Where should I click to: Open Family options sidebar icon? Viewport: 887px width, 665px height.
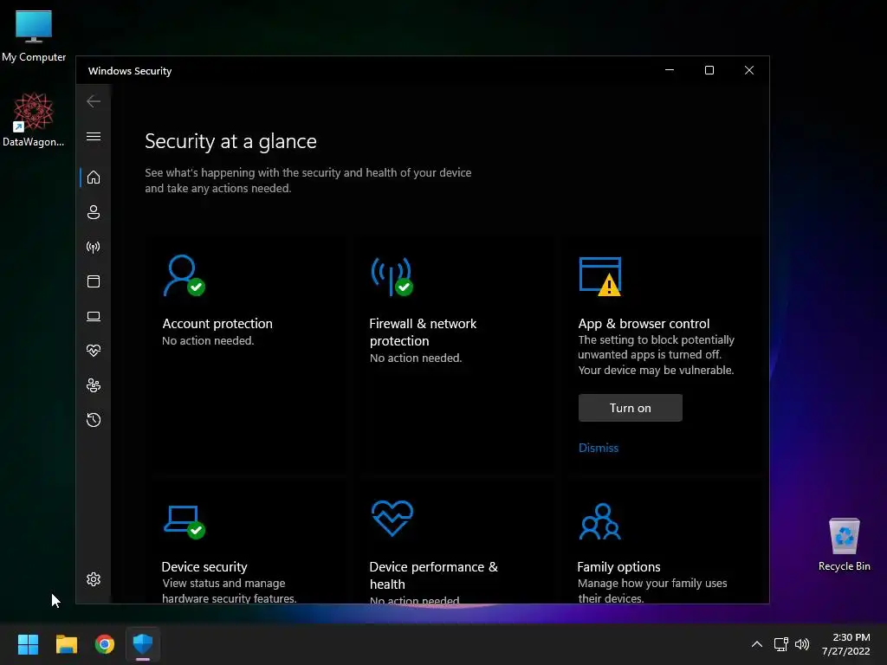pos(94,385)
